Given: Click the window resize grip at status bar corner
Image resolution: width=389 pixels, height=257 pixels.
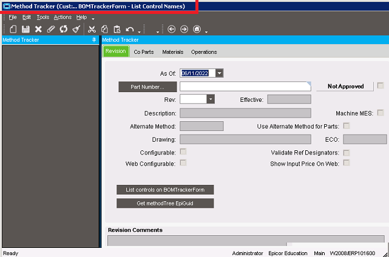Looking at the screenshot, I should [385, 254].
